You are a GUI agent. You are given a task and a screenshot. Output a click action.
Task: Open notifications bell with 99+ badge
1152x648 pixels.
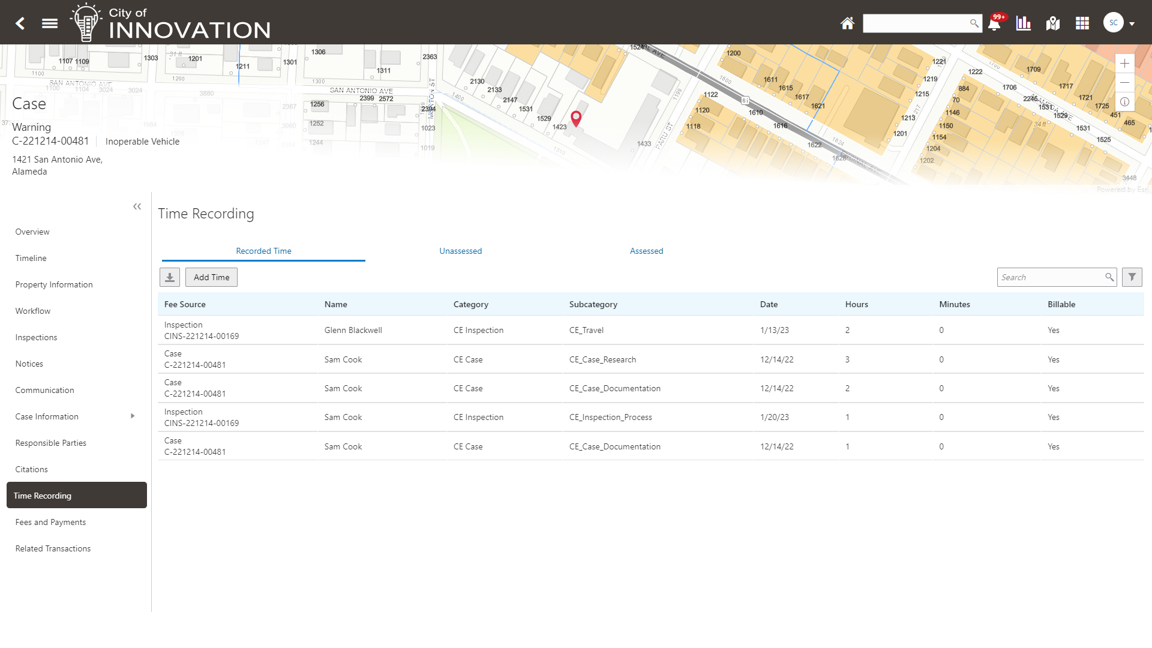tap(994, 23)
